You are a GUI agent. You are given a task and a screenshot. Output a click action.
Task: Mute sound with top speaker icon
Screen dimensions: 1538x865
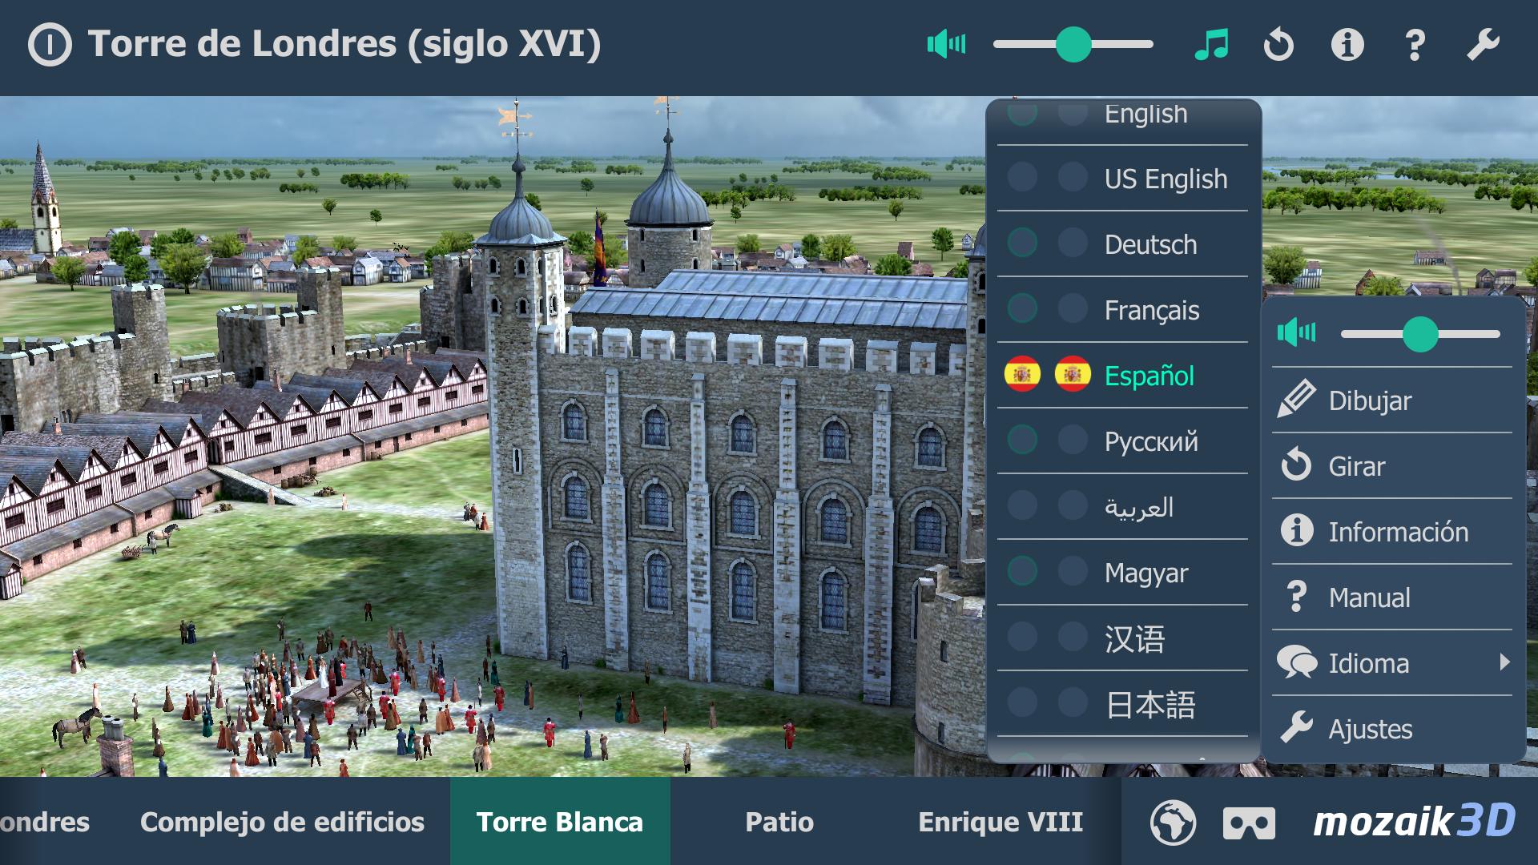[946, 44]
